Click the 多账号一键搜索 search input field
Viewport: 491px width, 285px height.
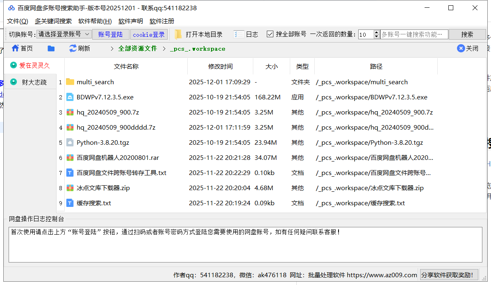(414, 34)
